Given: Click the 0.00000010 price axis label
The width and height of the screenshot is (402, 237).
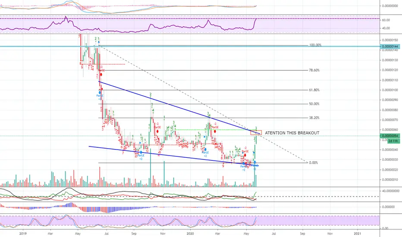Looking at the screenshot, I should pyautogui.click(x=390, y=180).
